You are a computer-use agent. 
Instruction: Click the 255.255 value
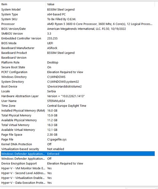click(52, 38)
